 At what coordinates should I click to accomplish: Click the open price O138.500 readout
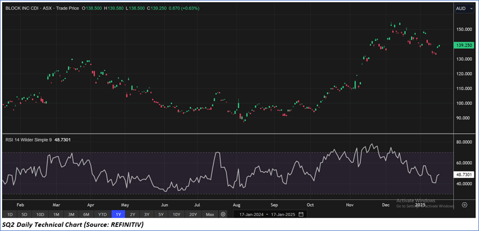click(92, 9)
